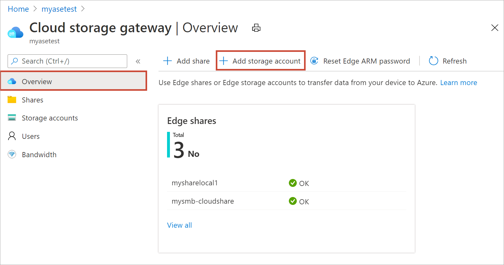The image size is (504, 265).
Task: Click the Search (Ctrl+/) input field
Action: click(x=71, y=61)
